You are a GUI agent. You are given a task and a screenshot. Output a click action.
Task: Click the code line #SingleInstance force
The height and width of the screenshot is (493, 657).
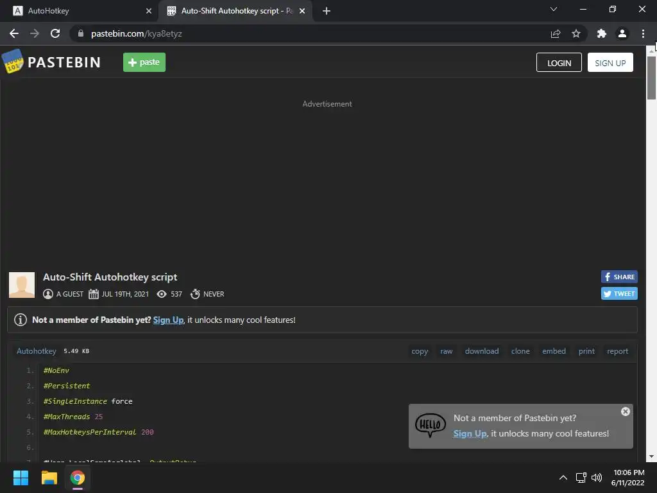click(88, 401)
